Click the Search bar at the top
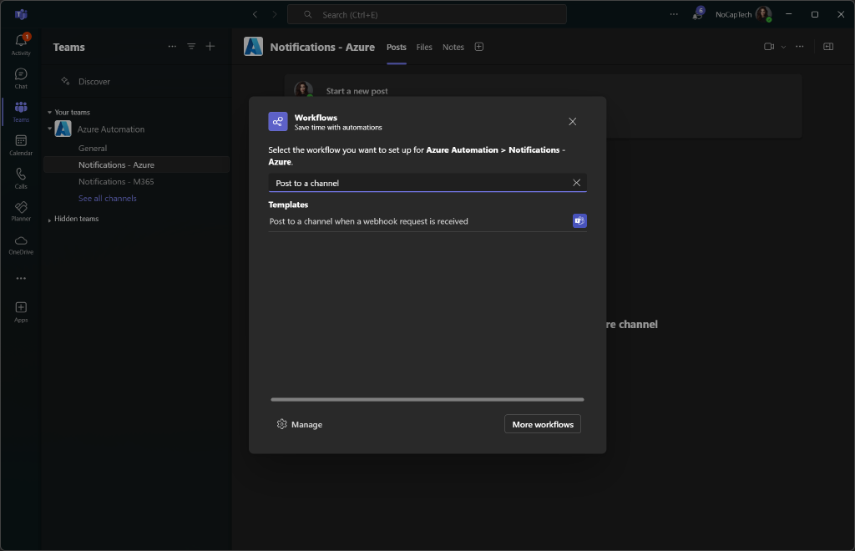Screen dimensions: 855x551 click(x=427, y=13)
